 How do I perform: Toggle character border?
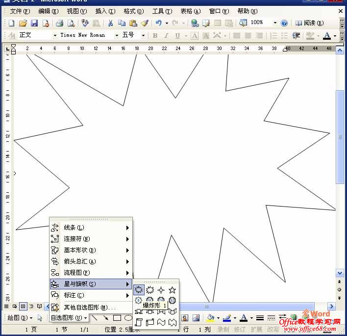195,35
